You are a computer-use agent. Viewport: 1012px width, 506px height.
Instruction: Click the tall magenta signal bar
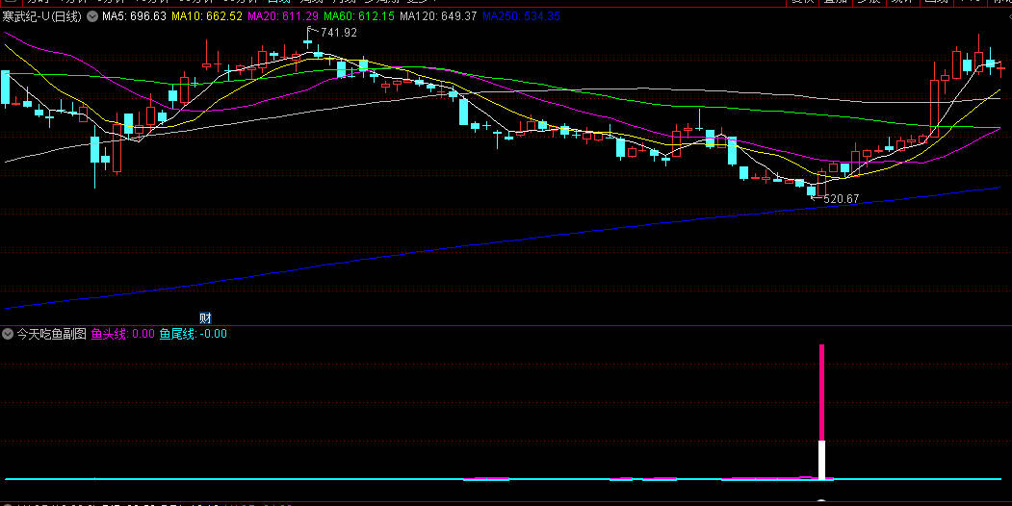[x=821, y=392]
